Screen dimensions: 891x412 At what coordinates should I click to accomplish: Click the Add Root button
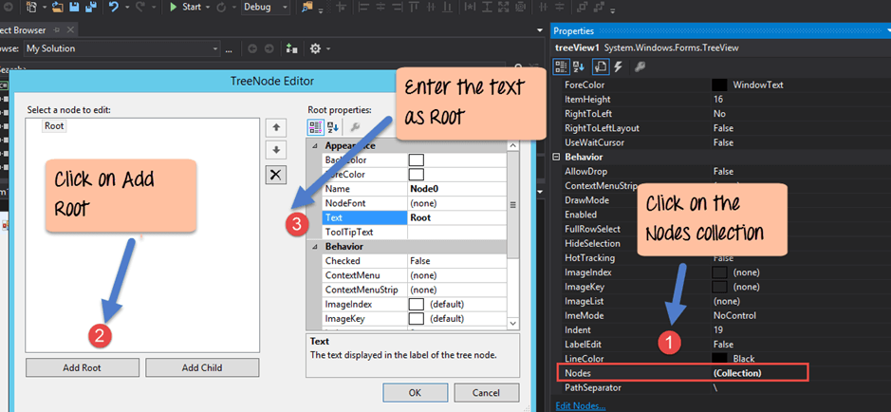(x=83, y=367)
